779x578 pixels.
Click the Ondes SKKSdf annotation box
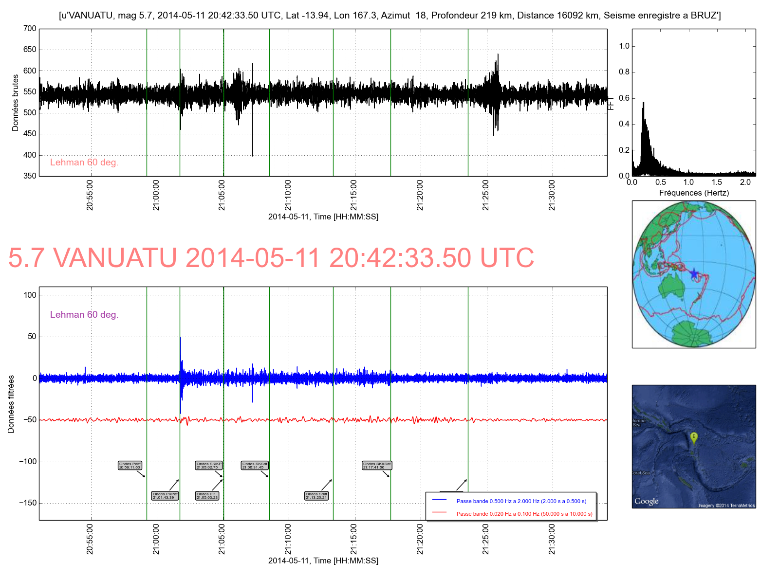[377, 466]
